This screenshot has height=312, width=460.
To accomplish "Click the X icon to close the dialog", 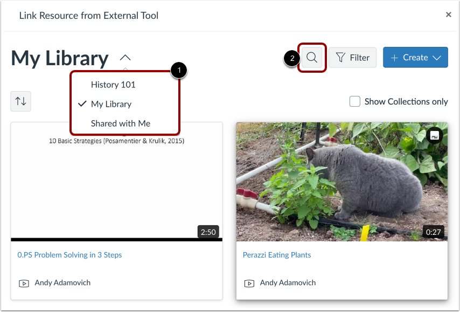I will click(449, 15).
